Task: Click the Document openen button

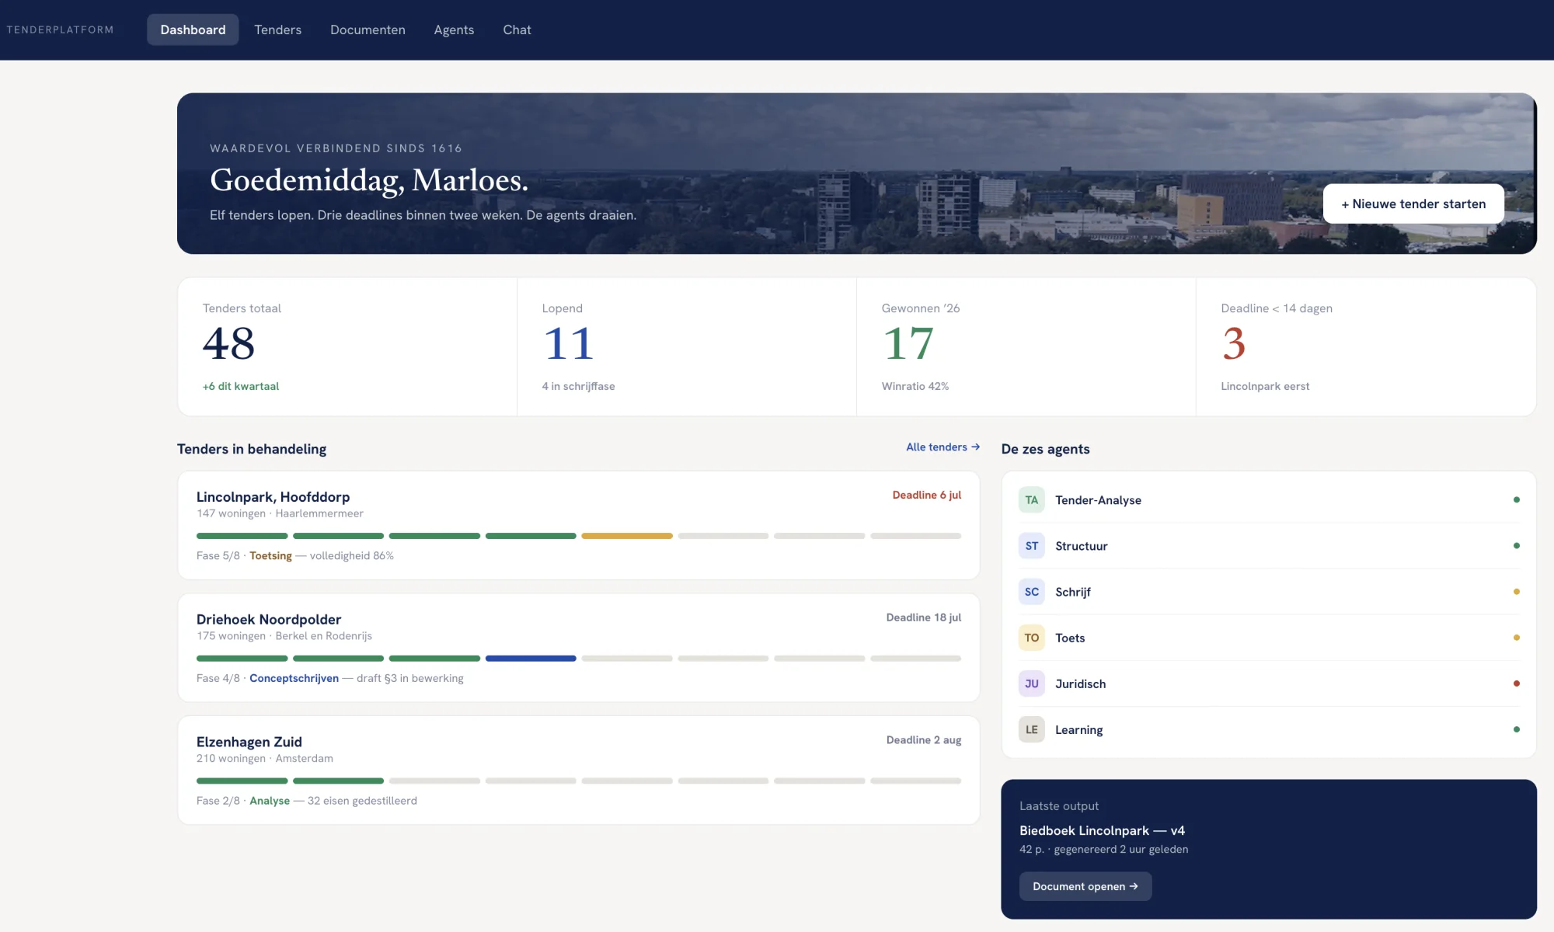Action: click(1085, 886)
